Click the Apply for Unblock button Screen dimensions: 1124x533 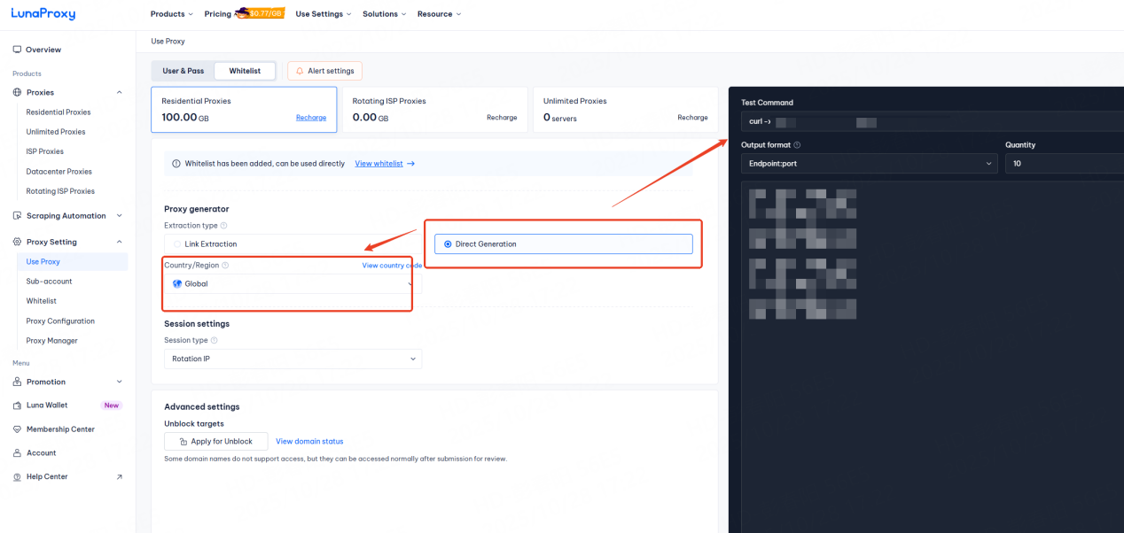pyautogui.click(x=215, y=441)
